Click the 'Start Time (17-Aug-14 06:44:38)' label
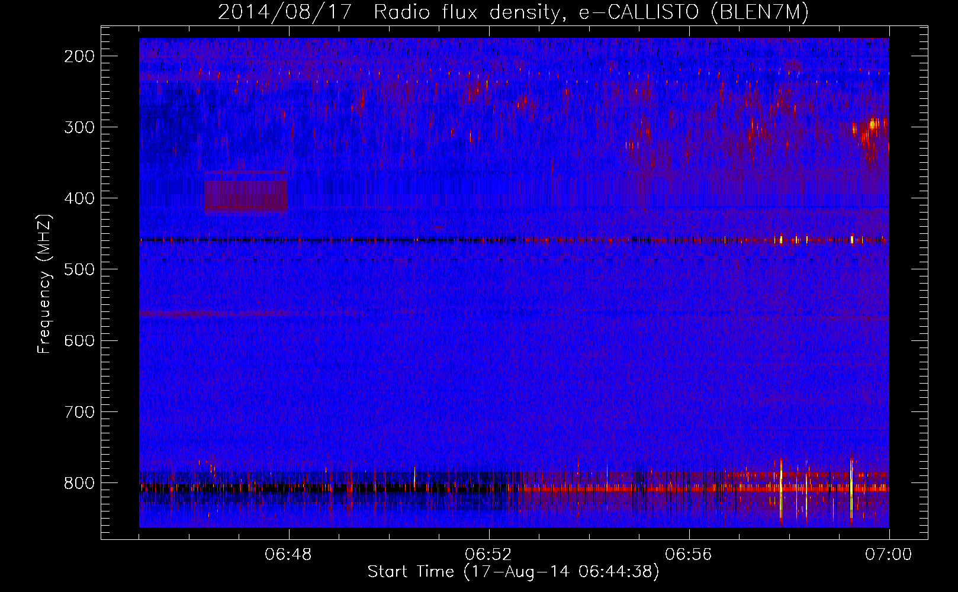Image resolution: width=958 pixels, height=592 pixels. [x=513, y=572]
